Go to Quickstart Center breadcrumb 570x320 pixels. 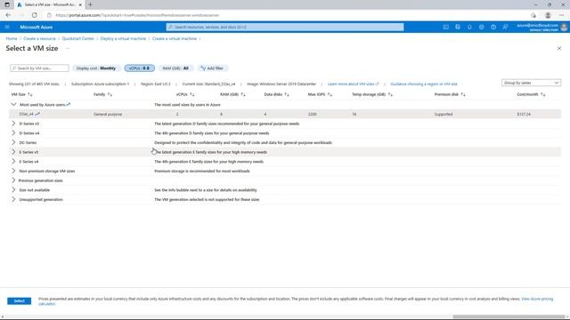tap(77, 38)
